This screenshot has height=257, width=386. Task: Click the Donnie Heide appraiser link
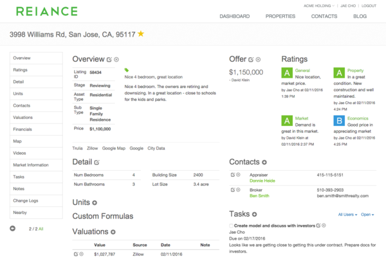pyautogui.click(x=261, y=181)
